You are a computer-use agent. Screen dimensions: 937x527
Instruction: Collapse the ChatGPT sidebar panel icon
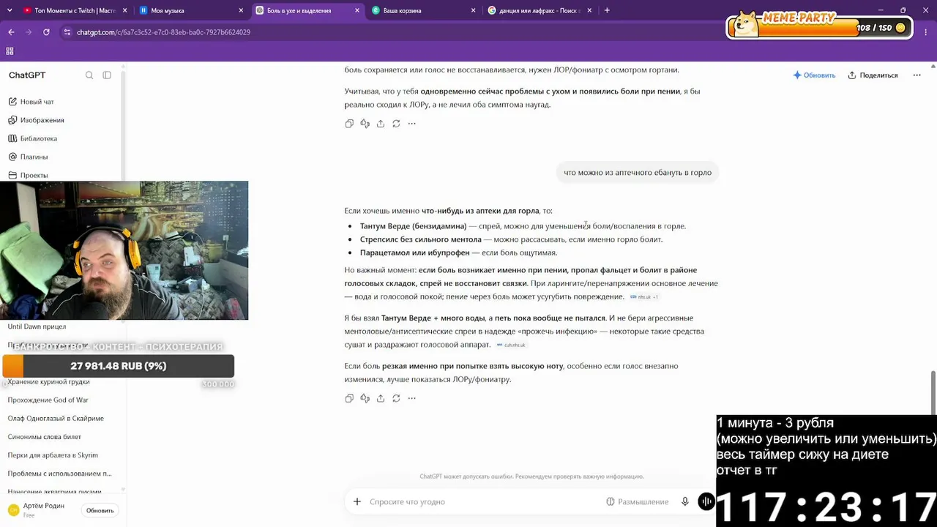tap(107, 75)
